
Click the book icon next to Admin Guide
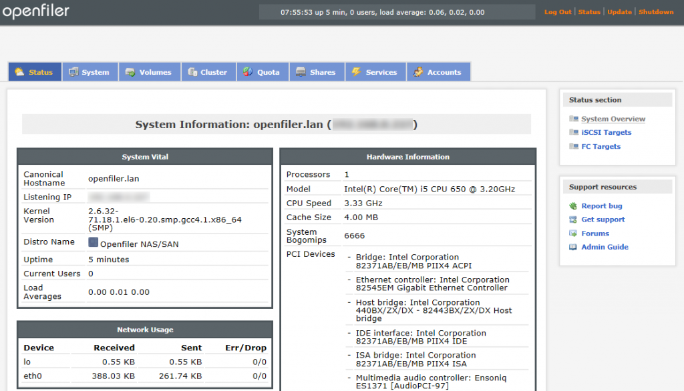click(x=573, y=247)
